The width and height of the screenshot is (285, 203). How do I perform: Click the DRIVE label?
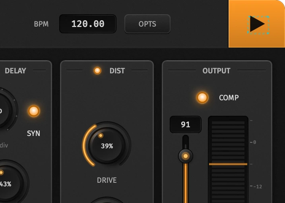[107, 180]
